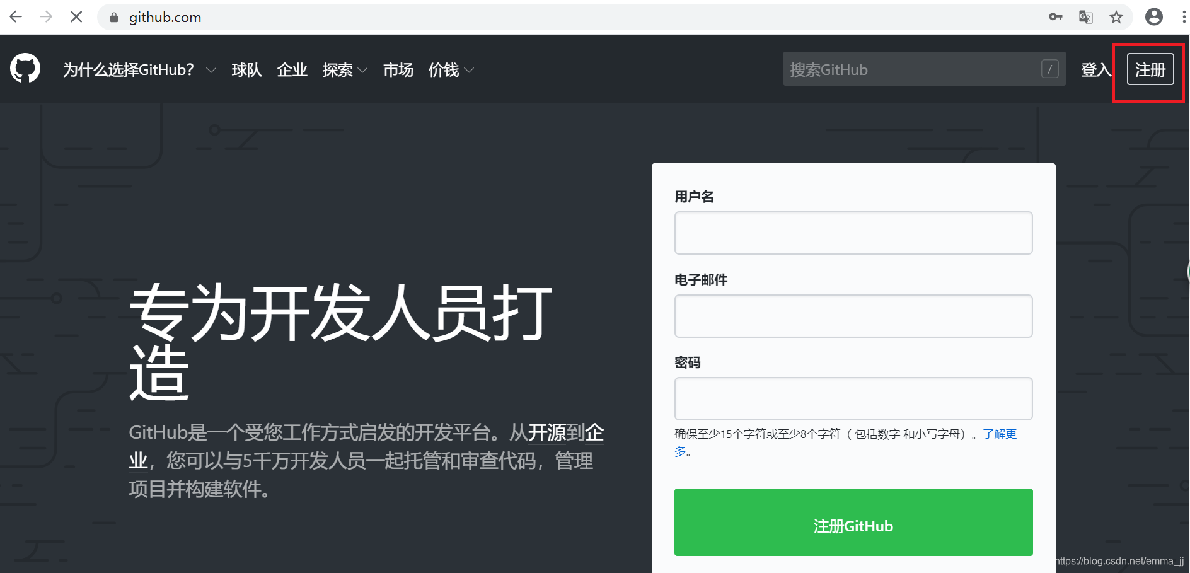This screenshot has height=573, width=1190.
Task: Click the Google Translate icon
Action: click(1086, 17)
